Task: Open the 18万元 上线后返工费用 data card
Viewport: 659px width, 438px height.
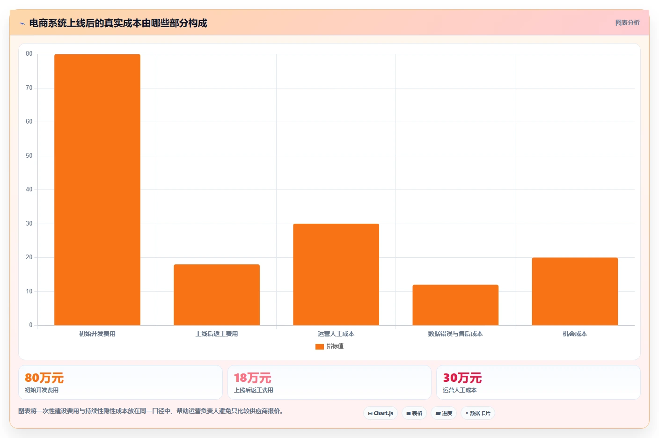Action: 329,382
